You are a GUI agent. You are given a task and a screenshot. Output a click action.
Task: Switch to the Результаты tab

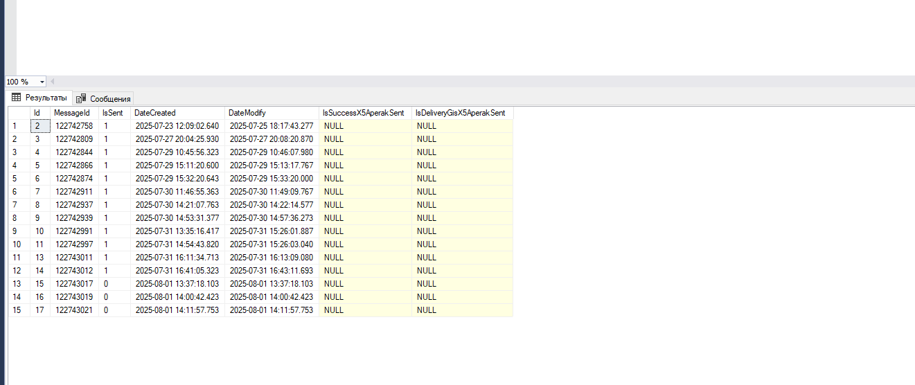pos(39,98)
